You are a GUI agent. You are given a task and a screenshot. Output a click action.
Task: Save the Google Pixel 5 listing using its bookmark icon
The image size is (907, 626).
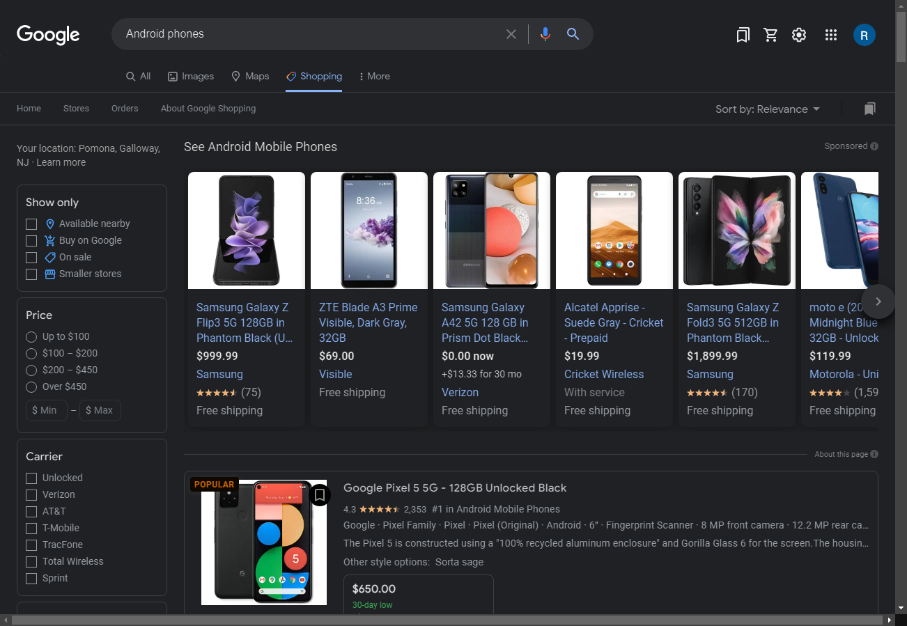click(320, 494)
